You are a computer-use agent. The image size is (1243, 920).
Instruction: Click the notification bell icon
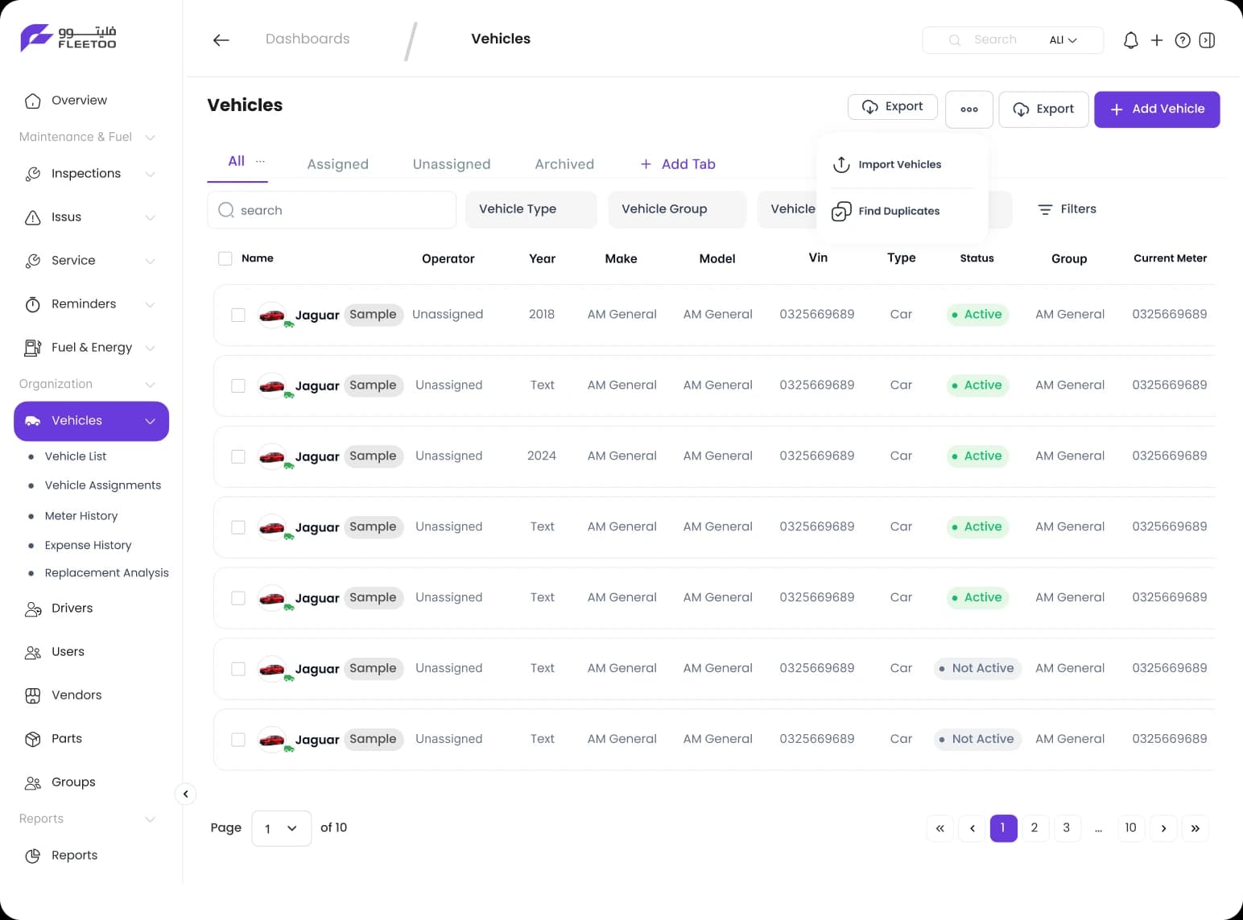click(x=1130, y=40)
